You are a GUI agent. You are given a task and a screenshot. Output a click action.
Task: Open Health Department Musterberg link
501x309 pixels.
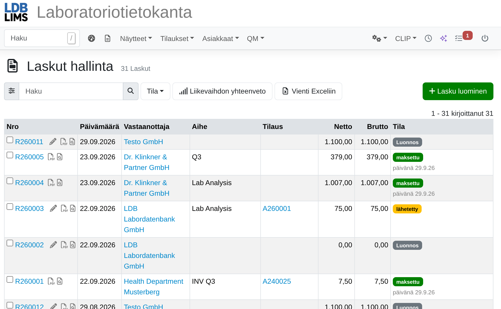[x=153, y=286]
